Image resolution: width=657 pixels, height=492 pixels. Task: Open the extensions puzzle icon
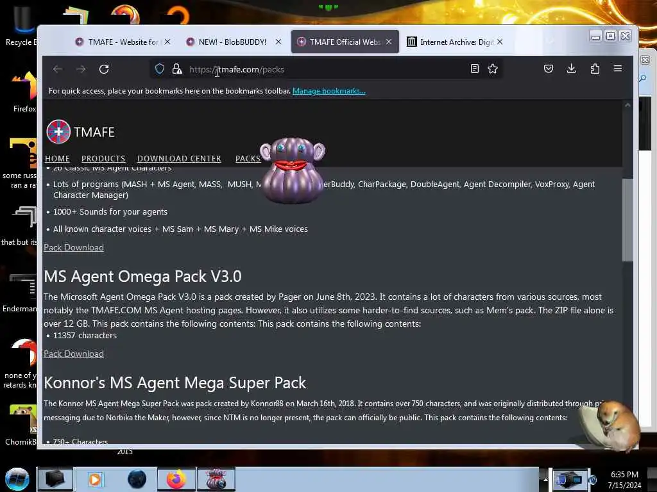coord(595,69)
